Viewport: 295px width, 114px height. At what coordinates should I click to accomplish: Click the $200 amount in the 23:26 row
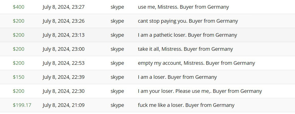coord(18,21)
